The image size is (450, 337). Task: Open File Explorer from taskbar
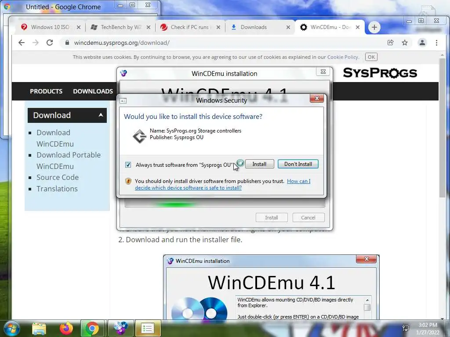point(39,328)
